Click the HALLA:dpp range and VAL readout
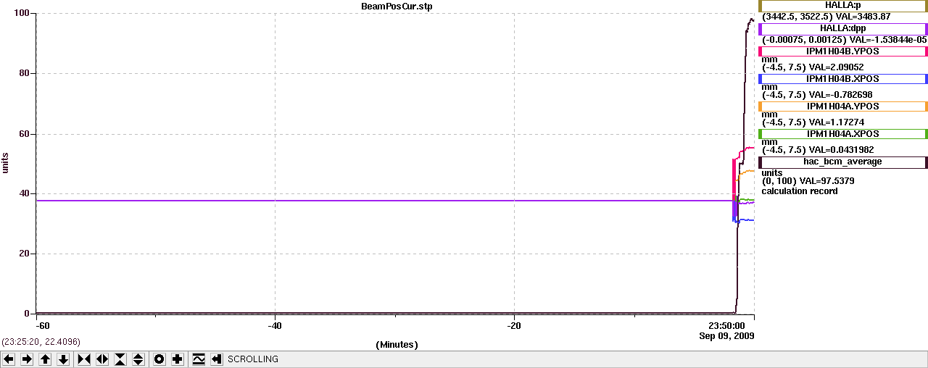Screen dimensions: 928x368 (x=845, y=39)
